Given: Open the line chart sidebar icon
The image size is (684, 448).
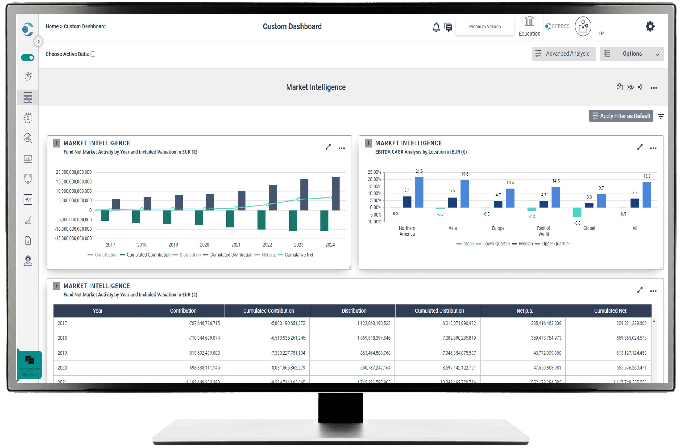Looking at the screenshot, I should click(x=28, y=199).
